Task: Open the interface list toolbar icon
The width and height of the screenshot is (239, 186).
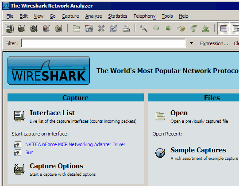Action: 9,28
